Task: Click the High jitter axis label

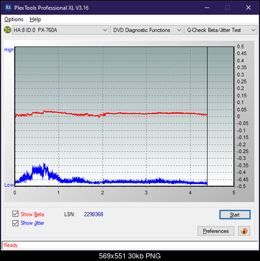Action: (9, 50)
